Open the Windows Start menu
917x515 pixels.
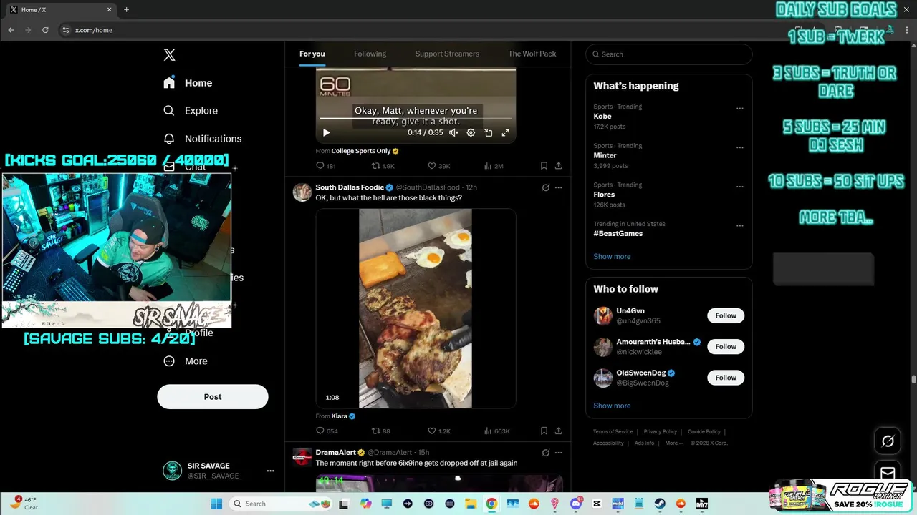[x=216, y=504]
